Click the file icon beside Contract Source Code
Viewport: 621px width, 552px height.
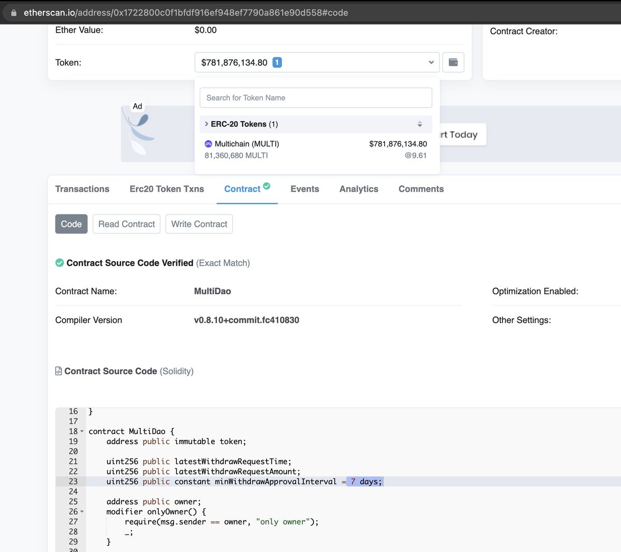pos(58,371)
